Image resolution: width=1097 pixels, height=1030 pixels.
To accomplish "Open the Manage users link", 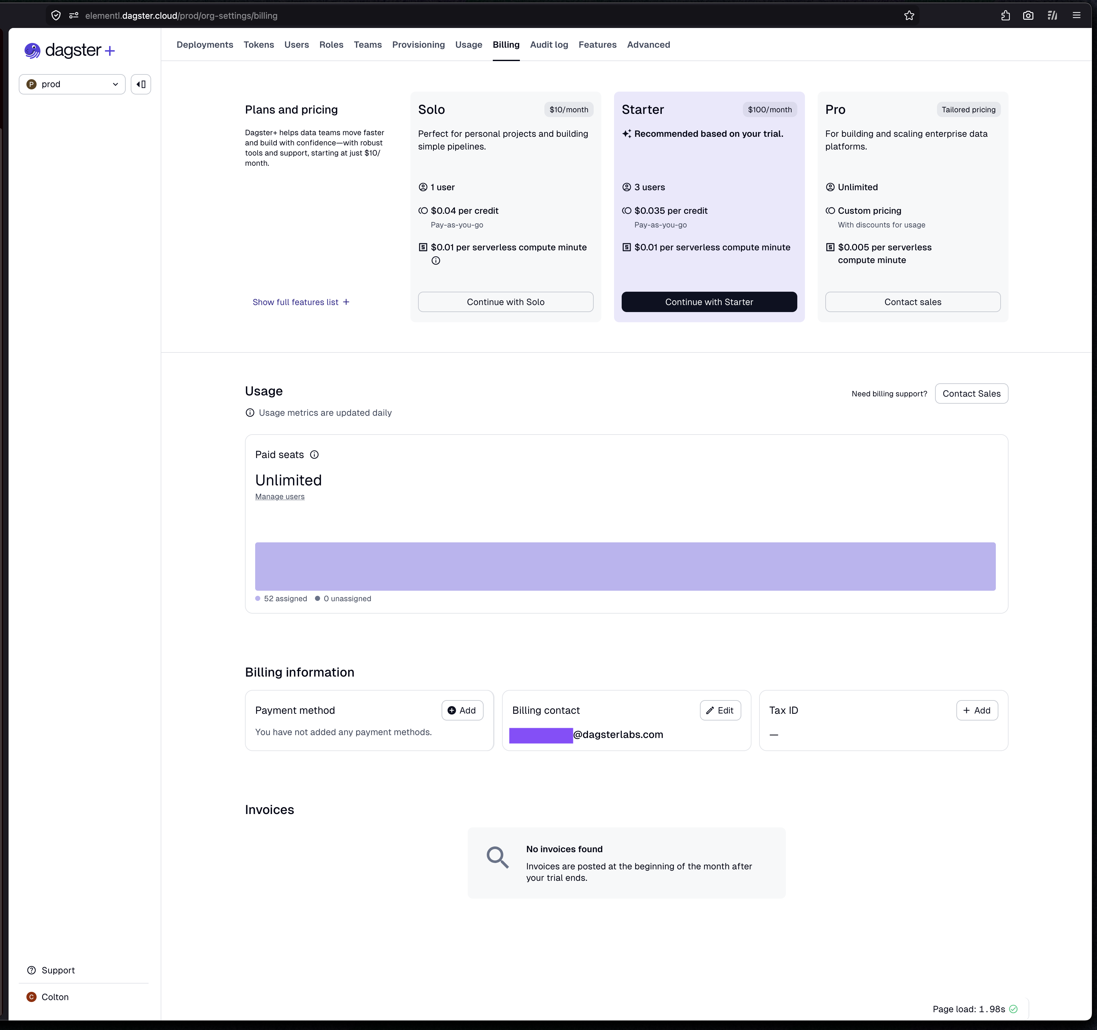I will point(280,497).
